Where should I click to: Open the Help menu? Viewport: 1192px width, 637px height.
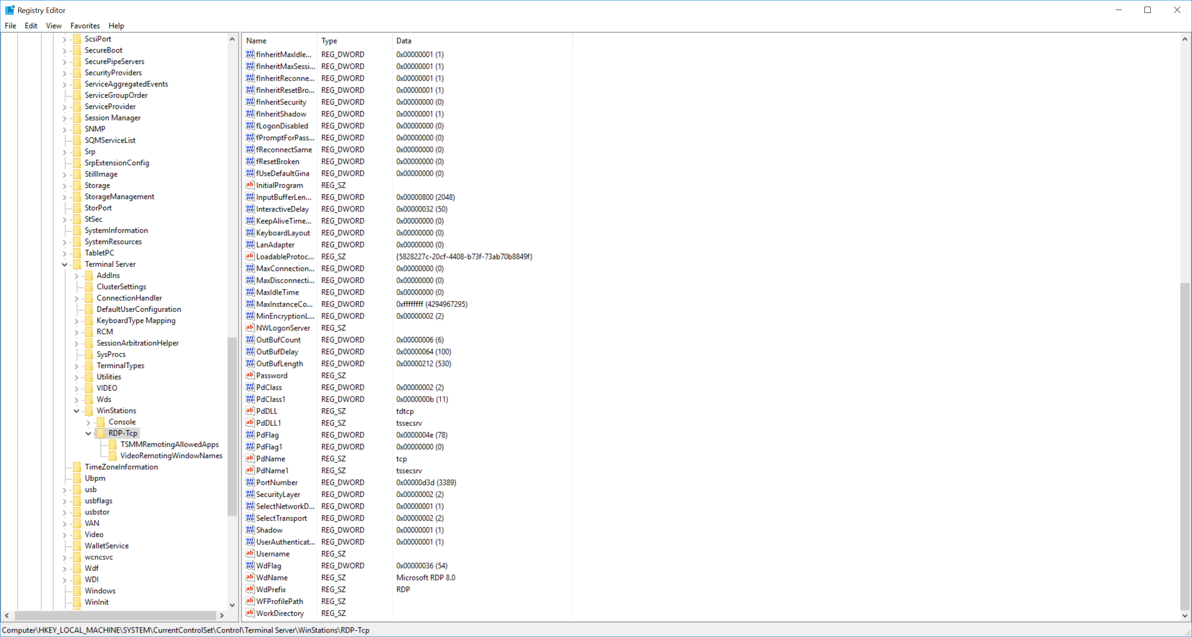click(116, 25)
